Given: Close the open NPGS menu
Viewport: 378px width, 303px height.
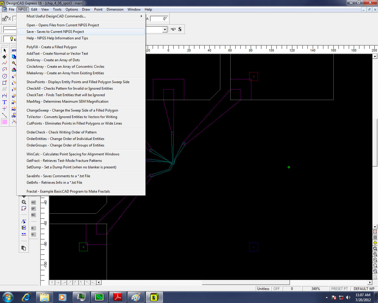Looking at the screenshot, I should [23, 9].
